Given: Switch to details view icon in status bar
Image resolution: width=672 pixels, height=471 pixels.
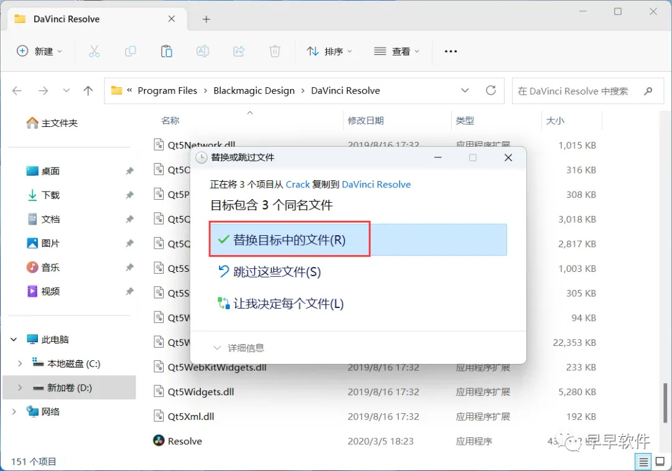Looking at the screenshot, I should point(643,462).
